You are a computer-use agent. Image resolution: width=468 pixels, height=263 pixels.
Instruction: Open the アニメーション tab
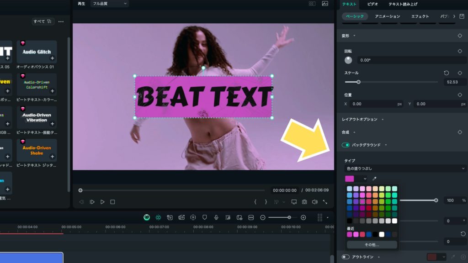click(387, 16)
